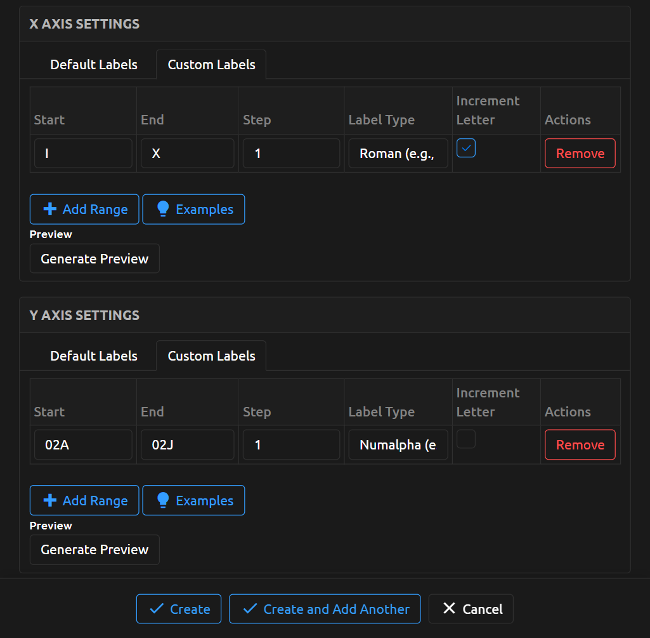This screenshot has width=650, height=638.
Task: Click the X icon on Cancel button
Action: click(449, 609)
